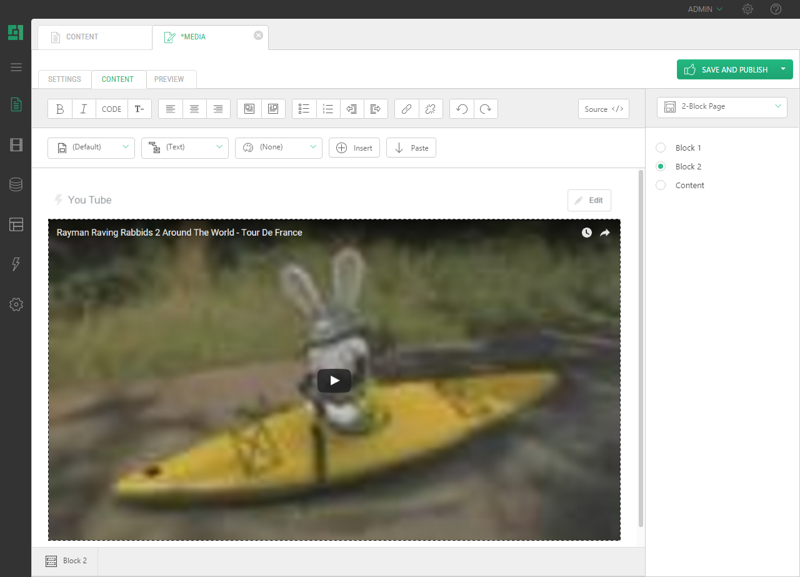Toggle italic formatting

coord(84,109)
